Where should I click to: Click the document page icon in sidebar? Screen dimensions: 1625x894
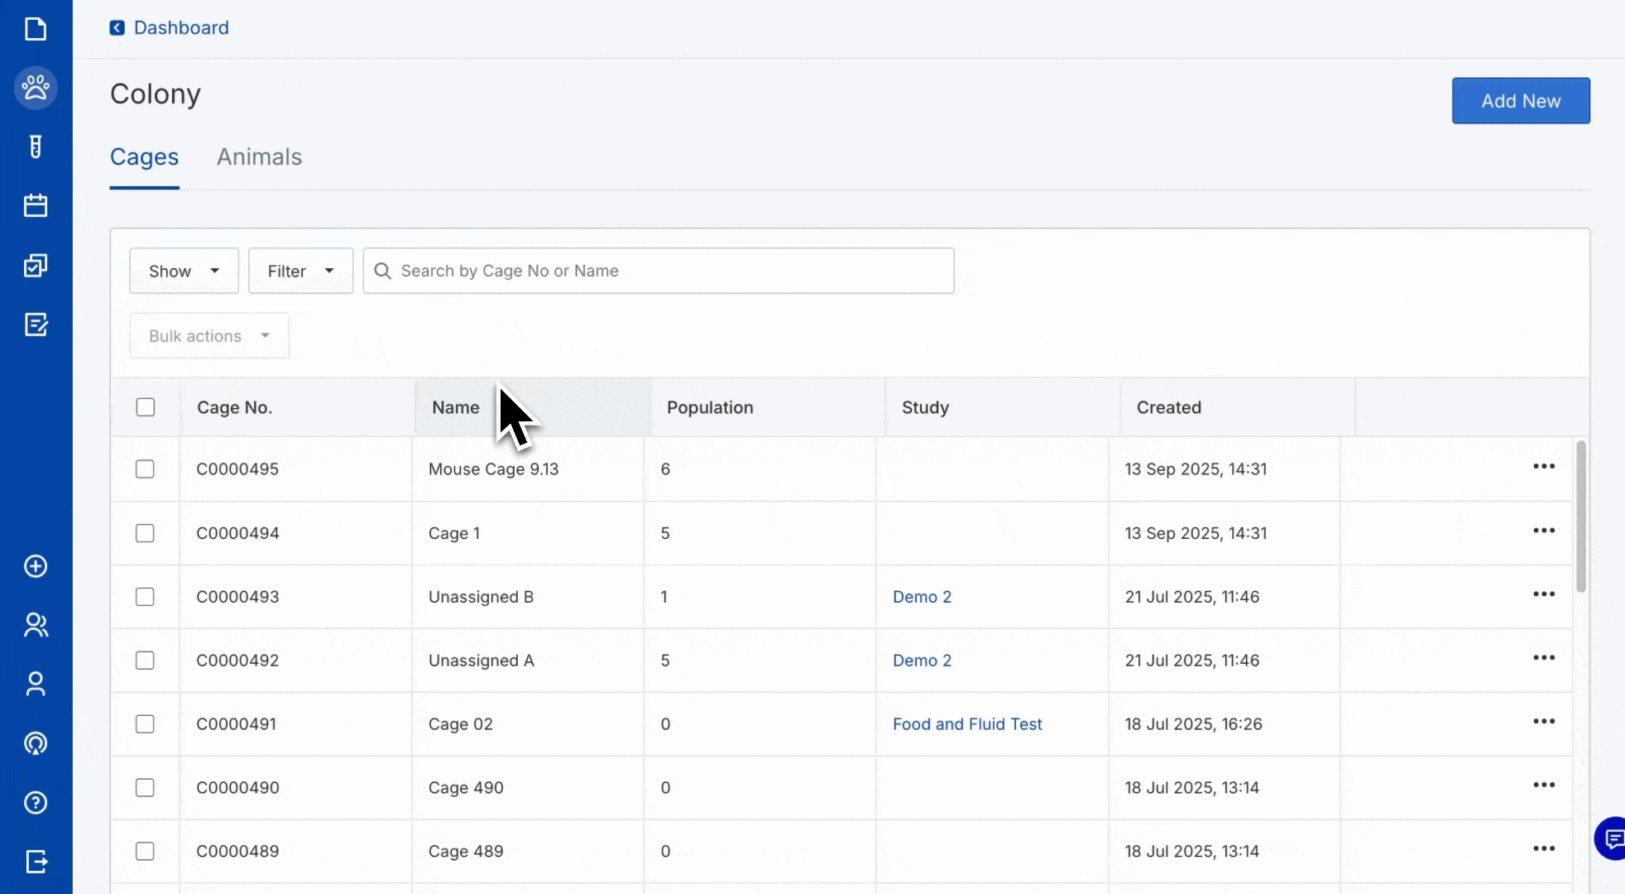(x=36, y=29)
